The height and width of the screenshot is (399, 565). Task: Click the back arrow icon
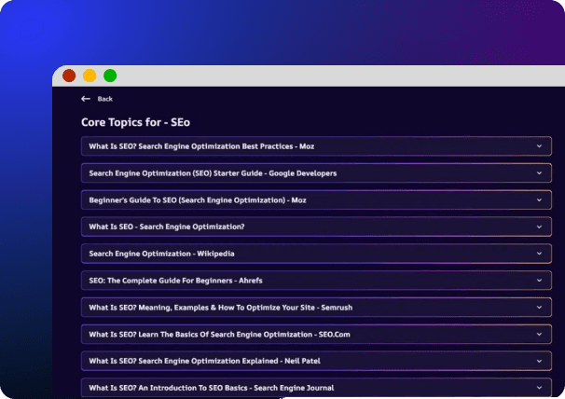pos(86,99)
